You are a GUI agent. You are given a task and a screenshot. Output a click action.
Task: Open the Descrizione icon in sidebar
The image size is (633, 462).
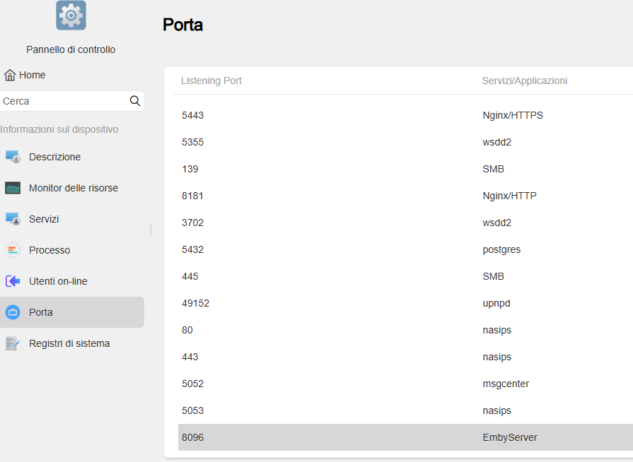[13, 157]
